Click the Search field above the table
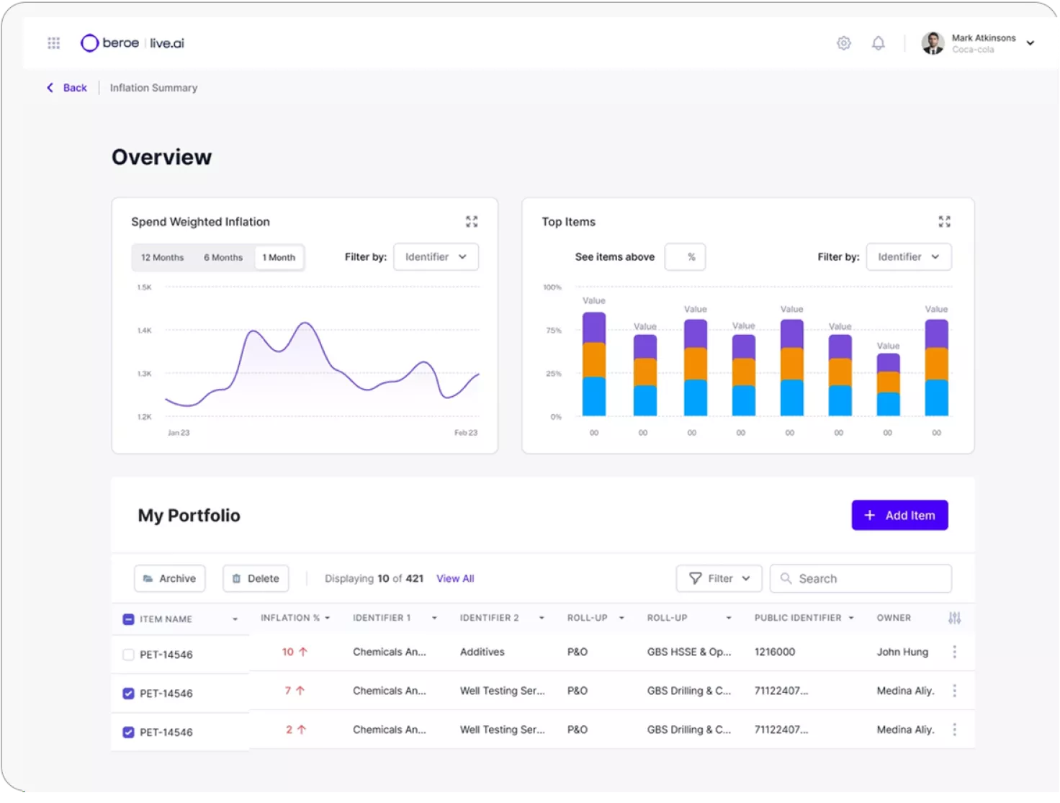Screen dimensions: 1060x803 coord(860,578)
